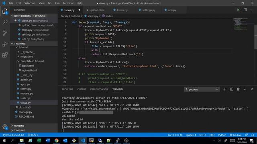
Task: Click the code minimap preview
Action: point(241,24)
